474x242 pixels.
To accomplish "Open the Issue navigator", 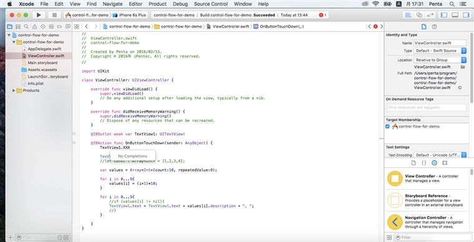I will pos(34,27).
